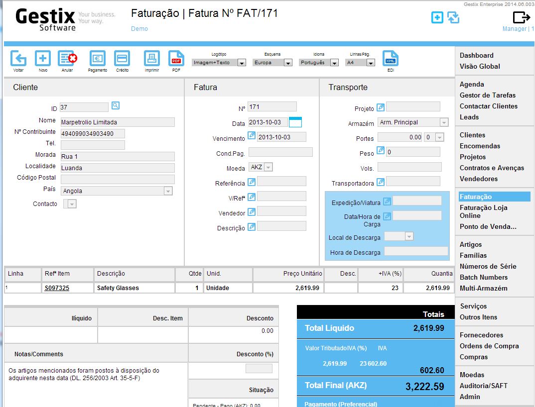Cancel the invoice with Anular icon

67,59
